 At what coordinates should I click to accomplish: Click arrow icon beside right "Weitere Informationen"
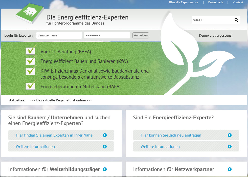click(x=230, y=146)
